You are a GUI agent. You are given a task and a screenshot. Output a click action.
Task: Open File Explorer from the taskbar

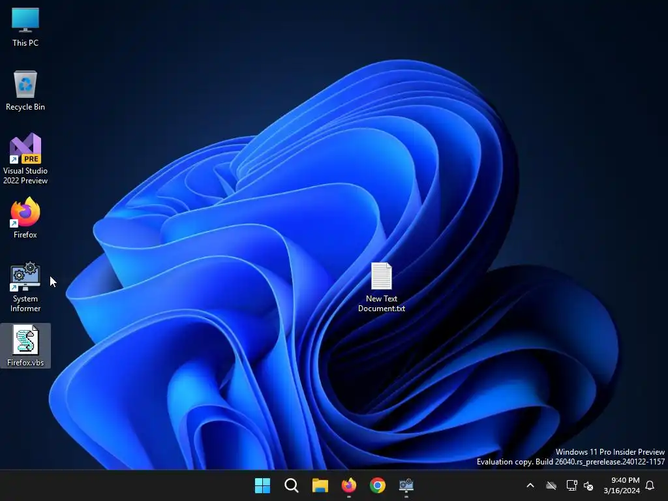pyautogui.click(x=320, y=485)
